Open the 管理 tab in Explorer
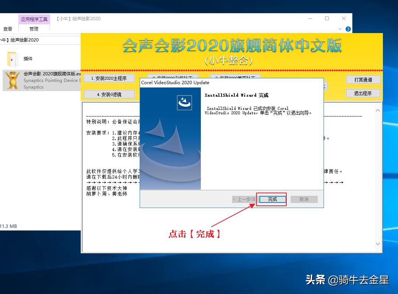398x294 pixels. (34, 29)
